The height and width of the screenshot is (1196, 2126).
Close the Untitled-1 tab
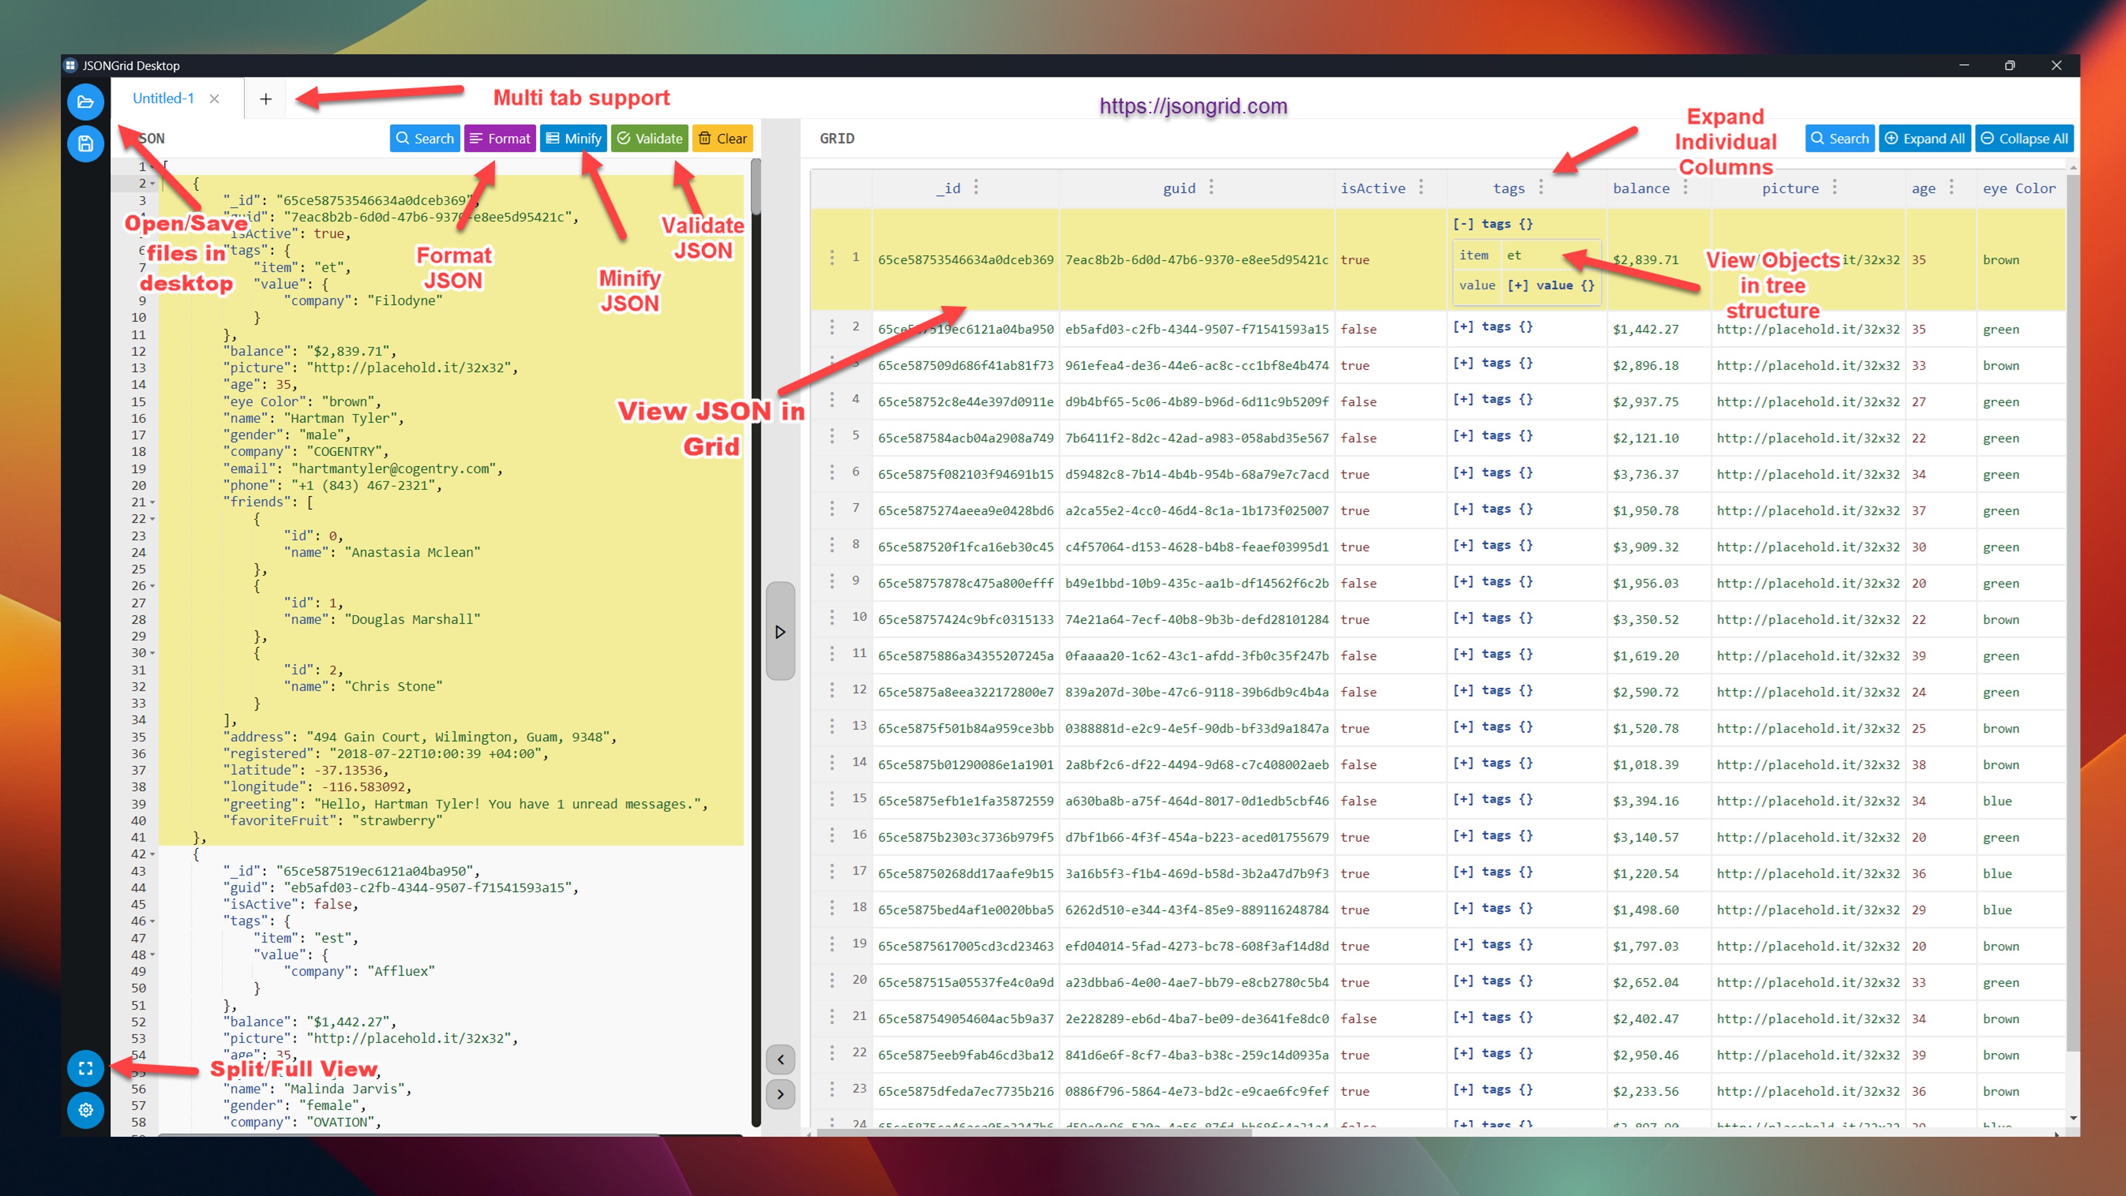215,99
